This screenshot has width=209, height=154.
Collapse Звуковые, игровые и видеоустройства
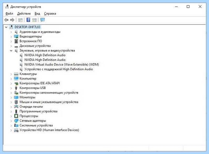pos(11,51)
